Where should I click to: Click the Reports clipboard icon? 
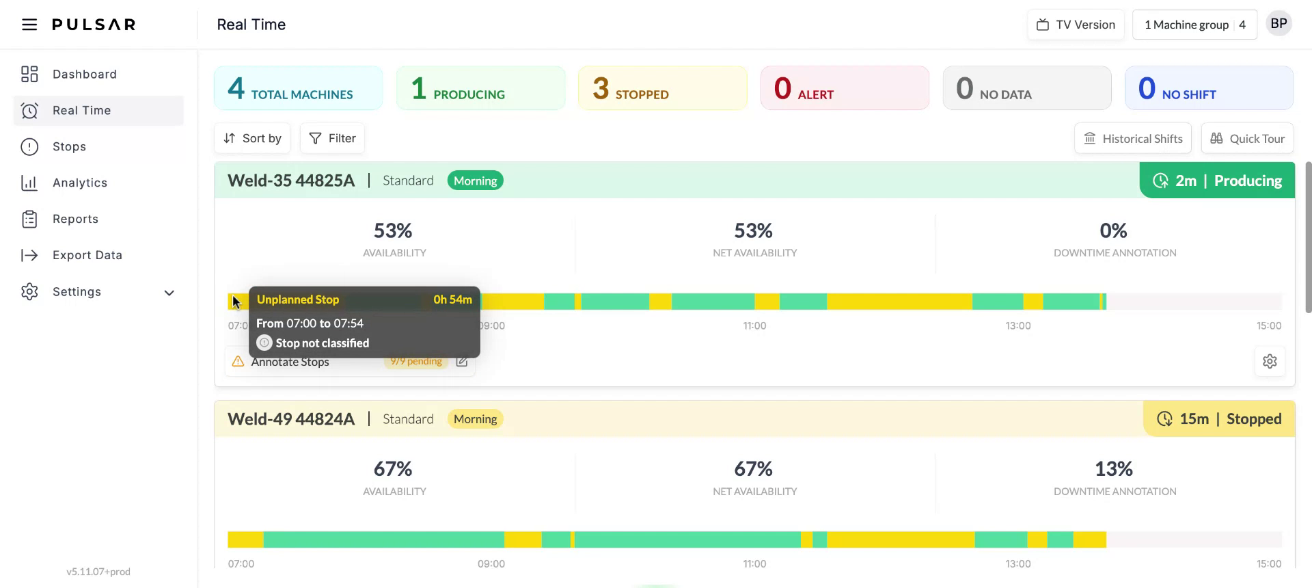[29, 219]
